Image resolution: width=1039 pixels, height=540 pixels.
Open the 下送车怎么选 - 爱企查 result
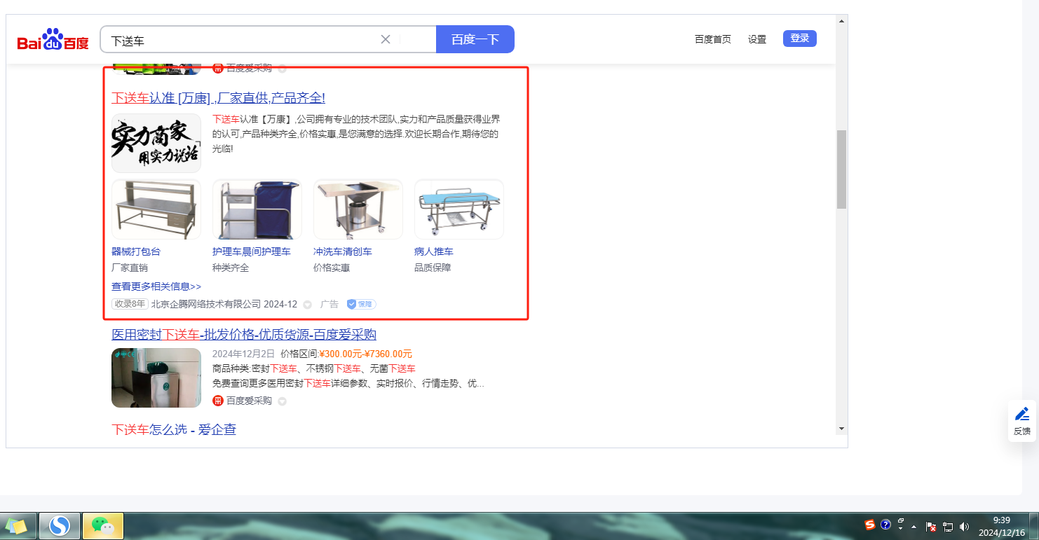point(174,429)
